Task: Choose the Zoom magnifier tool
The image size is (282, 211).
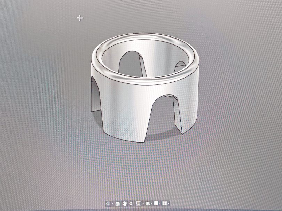Action: pyautogui.click(x=132, y=203)
